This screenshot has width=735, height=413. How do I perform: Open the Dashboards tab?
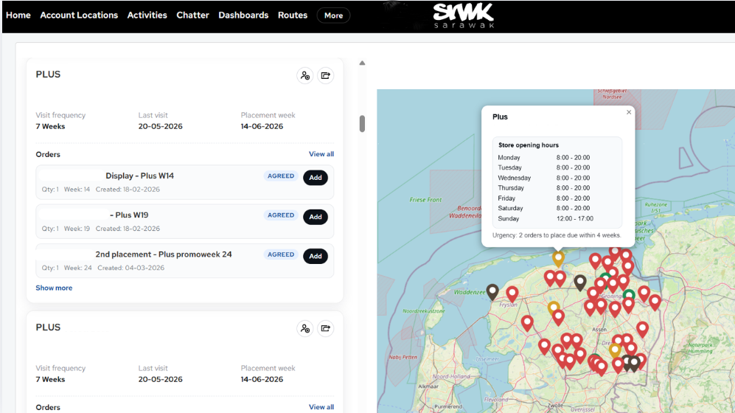tap(243, 15)
